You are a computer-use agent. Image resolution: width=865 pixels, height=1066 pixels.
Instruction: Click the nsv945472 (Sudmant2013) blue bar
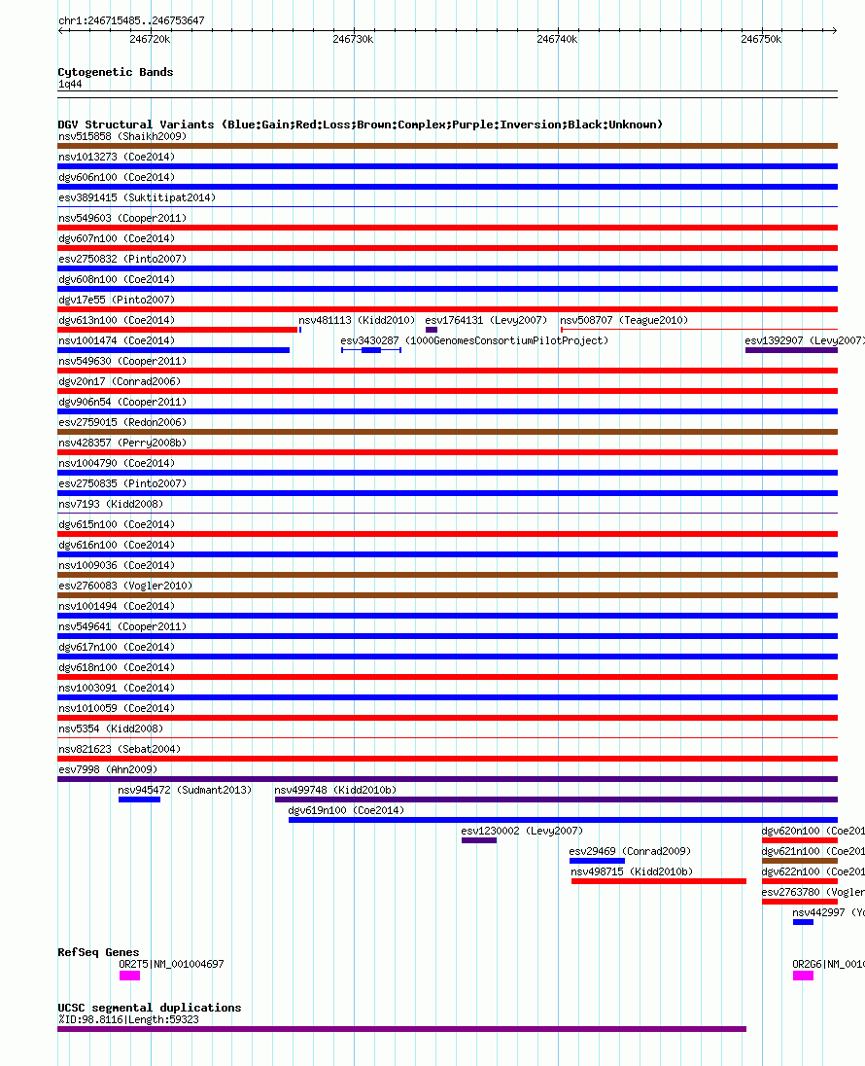coord(139,799)
